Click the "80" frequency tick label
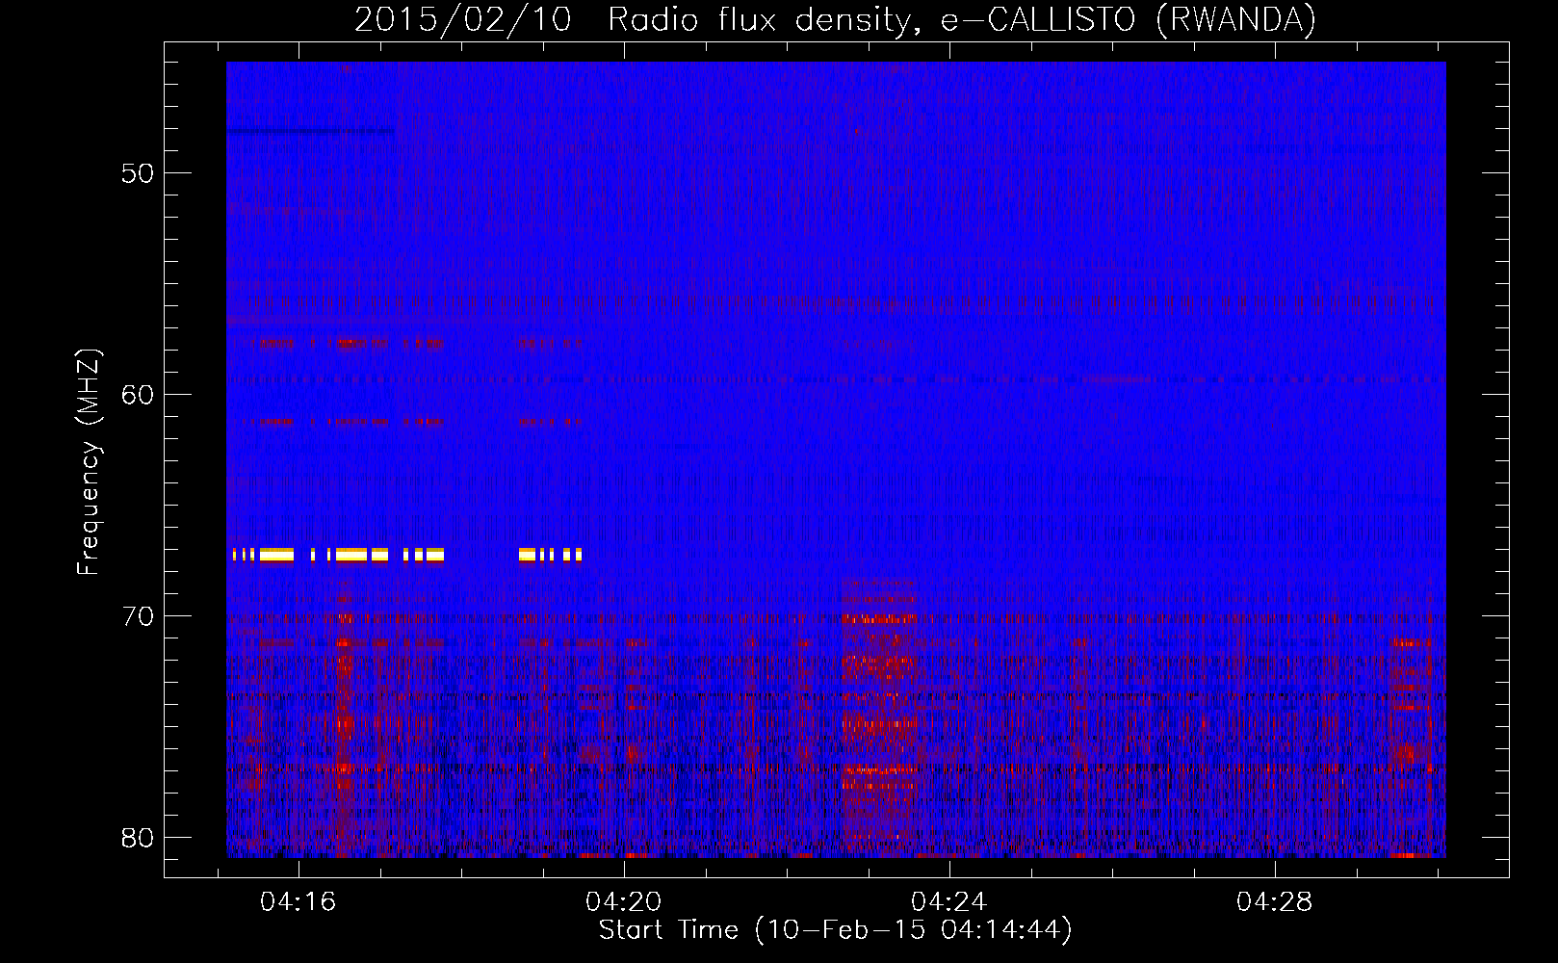 138,838
